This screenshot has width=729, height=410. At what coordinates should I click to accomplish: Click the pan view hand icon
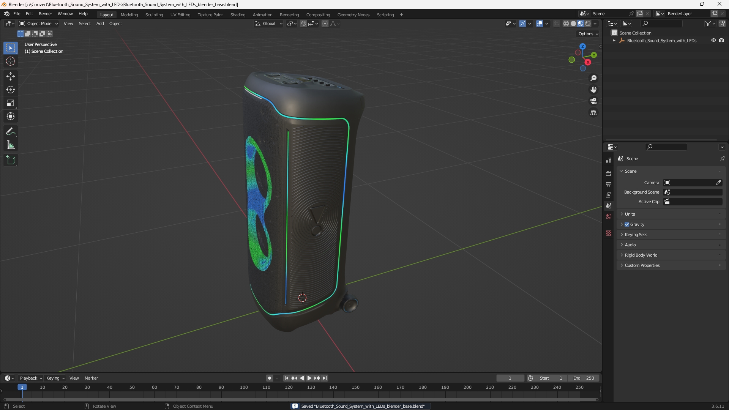click(x=593, y=90)
